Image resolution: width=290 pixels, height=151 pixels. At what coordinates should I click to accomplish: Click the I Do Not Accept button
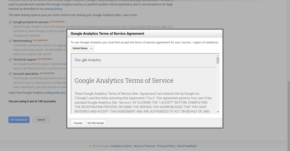click(95, 123)
